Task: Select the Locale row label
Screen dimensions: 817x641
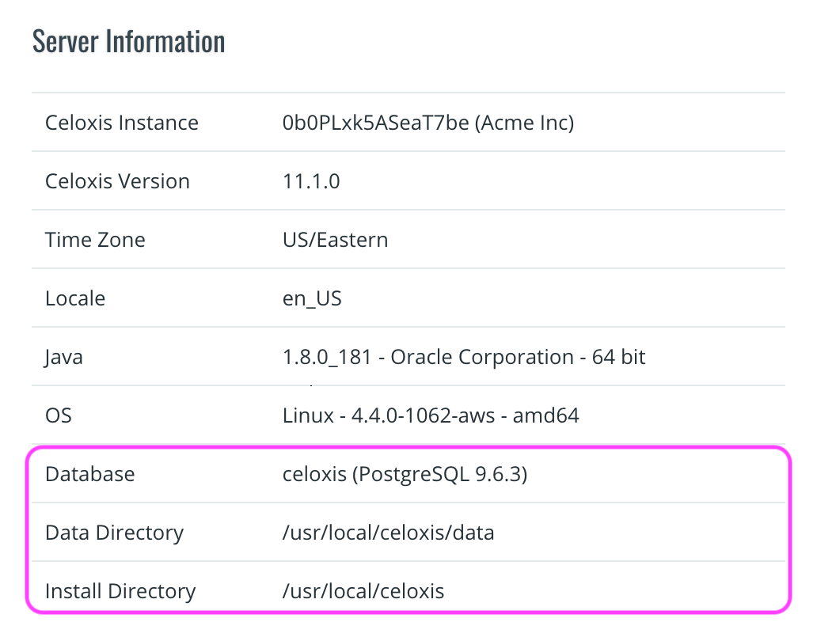Action: (75, 298)
